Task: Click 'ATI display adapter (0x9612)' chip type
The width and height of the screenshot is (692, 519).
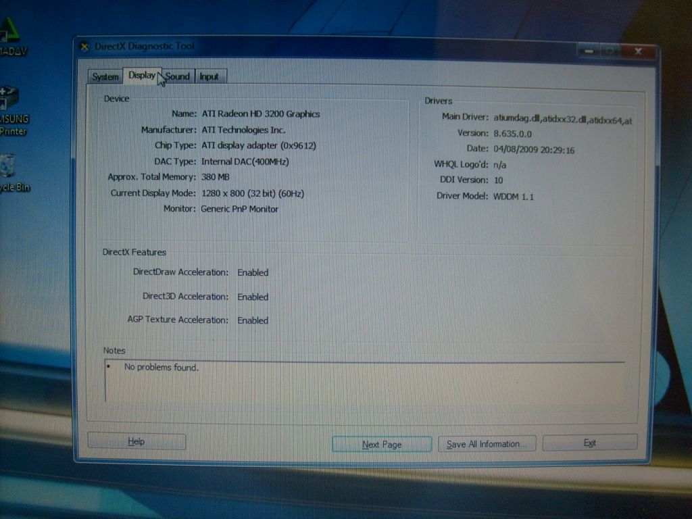Action: pos(259,146)
